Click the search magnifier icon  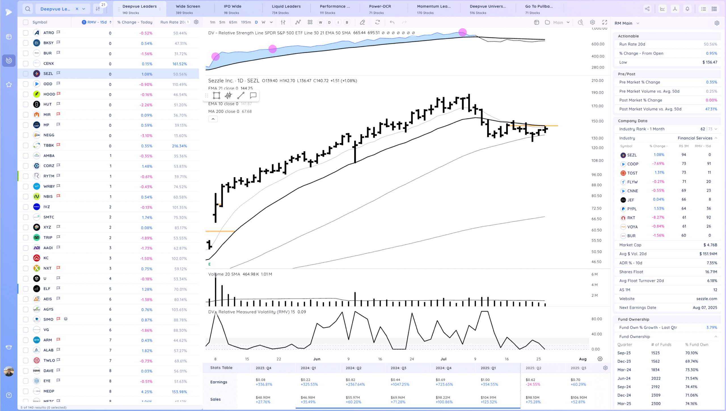click(28, 9)
